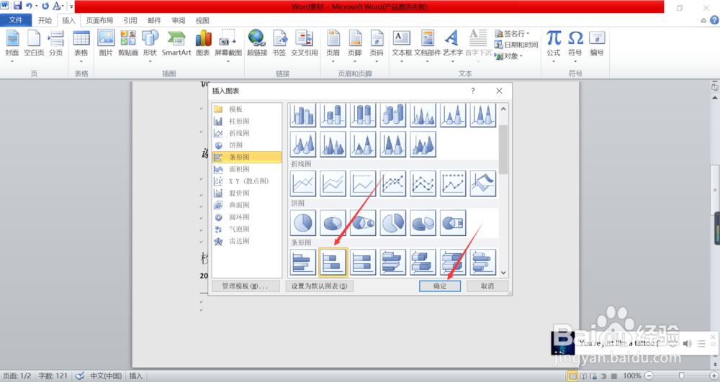720x382 pixels.
Task: Click Set as Default Chart (设置为默认图表)
Action: coord(320,286)
